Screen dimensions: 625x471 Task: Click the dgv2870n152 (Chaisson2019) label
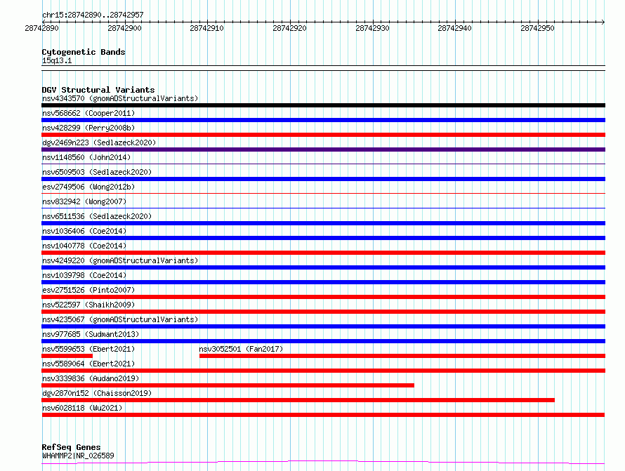pyautogui.click(x=97, y=393)
